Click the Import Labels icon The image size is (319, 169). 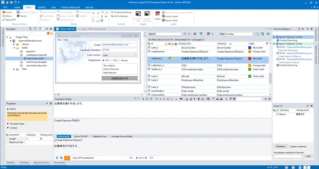pos(163,16)
